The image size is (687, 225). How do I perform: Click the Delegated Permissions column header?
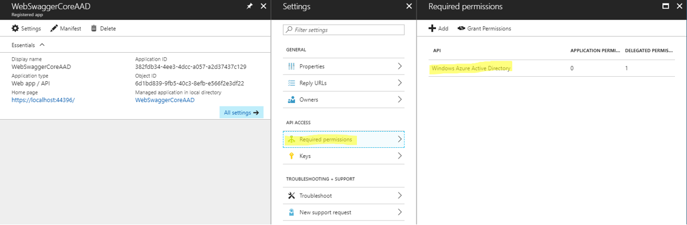[x=649, y=51]
